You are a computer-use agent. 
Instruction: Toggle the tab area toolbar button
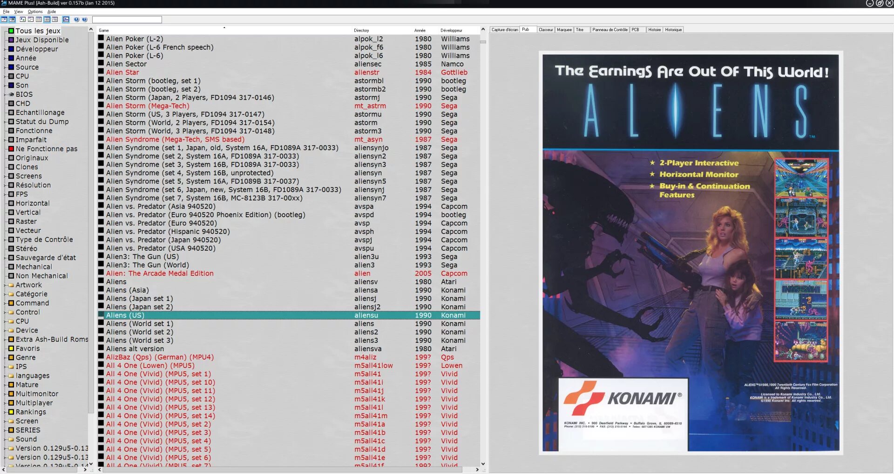[x=66, y=20]
